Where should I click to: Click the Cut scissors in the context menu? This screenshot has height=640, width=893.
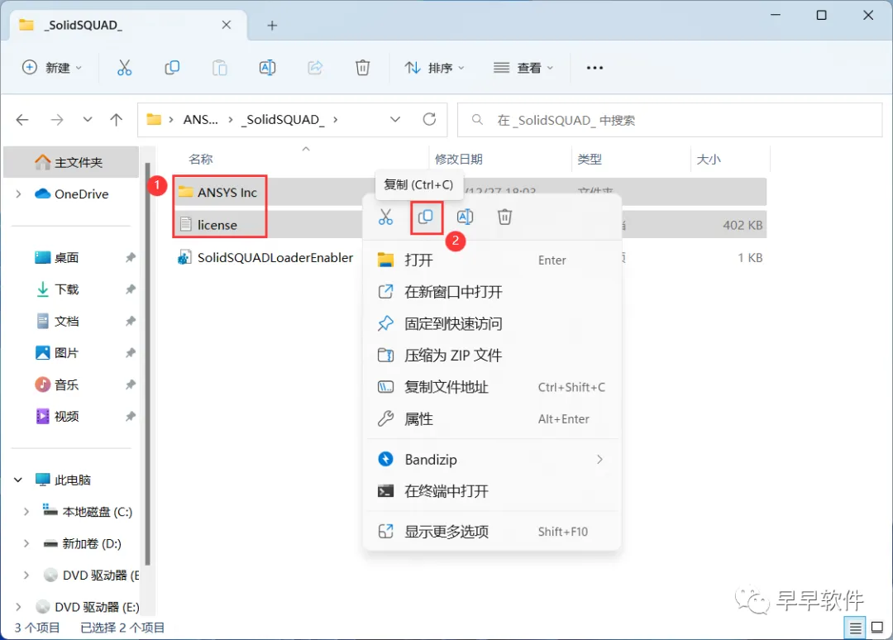tap(385, 217)
